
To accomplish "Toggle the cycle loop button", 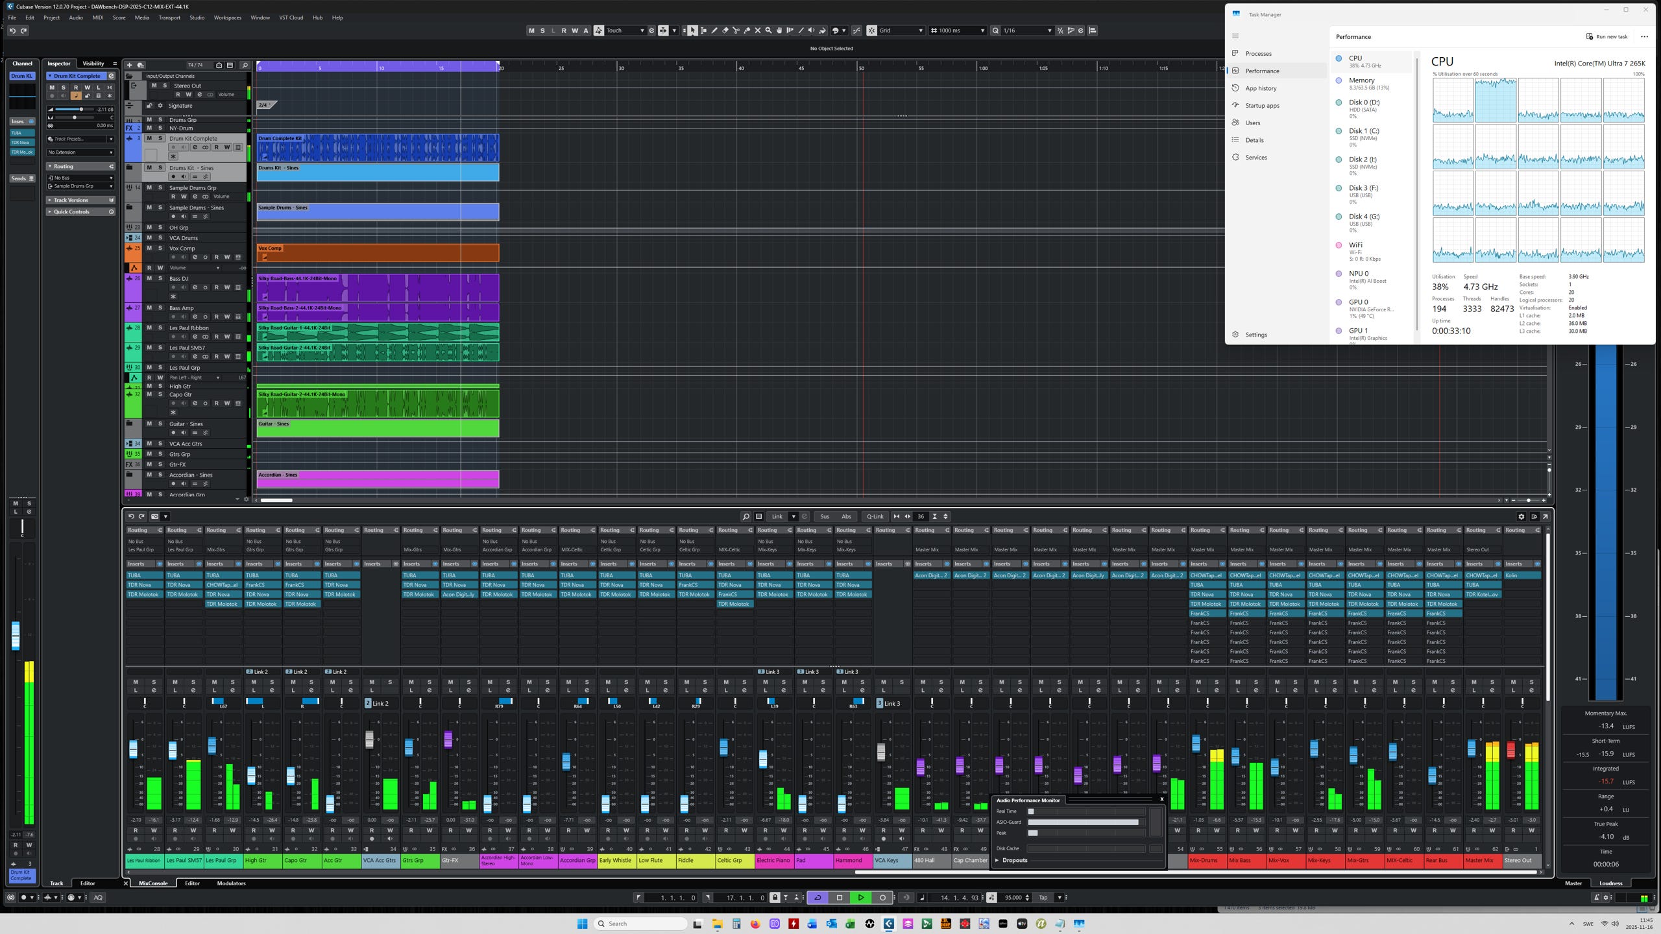I will pyautogui.click(x=818, y=898).
